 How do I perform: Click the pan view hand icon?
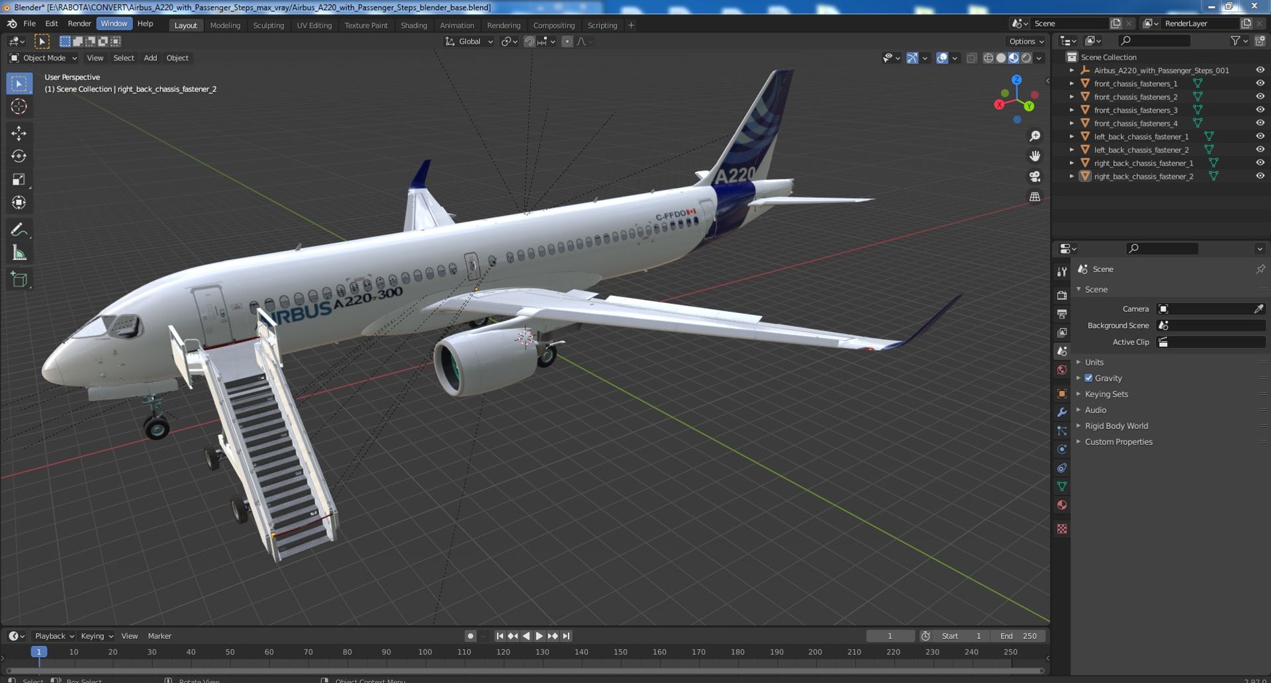point(1035,156)
